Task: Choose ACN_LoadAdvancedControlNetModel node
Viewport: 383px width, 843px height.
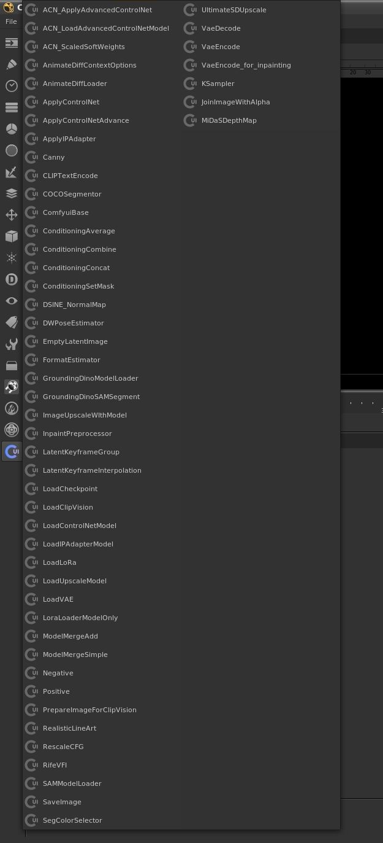Action: coord(105,28)
